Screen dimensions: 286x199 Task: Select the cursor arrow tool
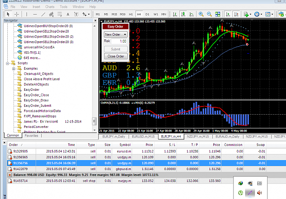coord(8,14)
